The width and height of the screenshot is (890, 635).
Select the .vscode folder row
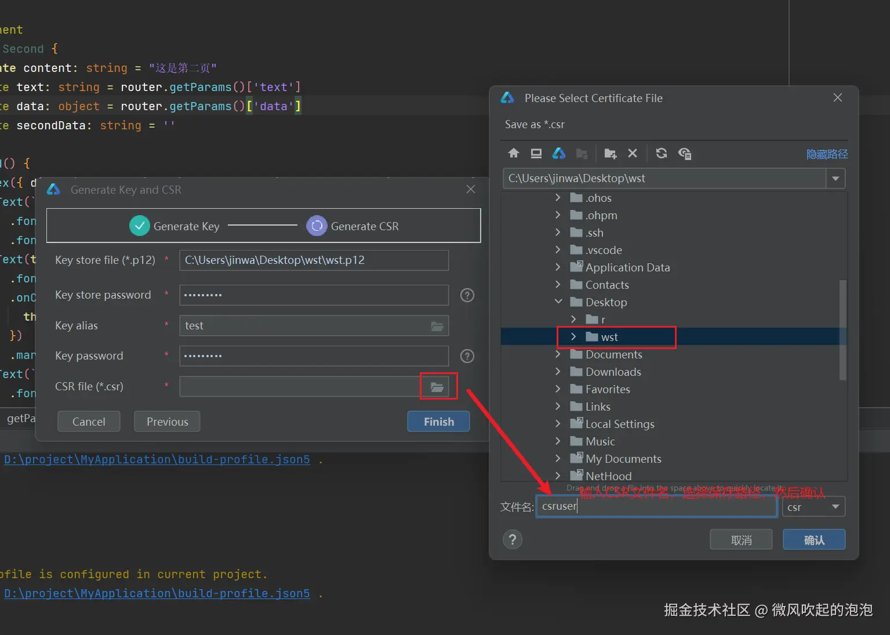coord(670,250)
